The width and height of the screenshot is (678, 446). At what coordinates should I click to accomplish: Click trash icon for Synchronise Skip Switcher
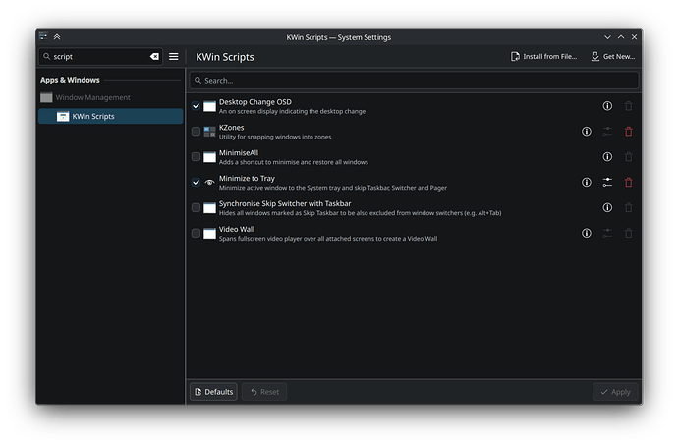pyautogui.click(x=628, y=208)
